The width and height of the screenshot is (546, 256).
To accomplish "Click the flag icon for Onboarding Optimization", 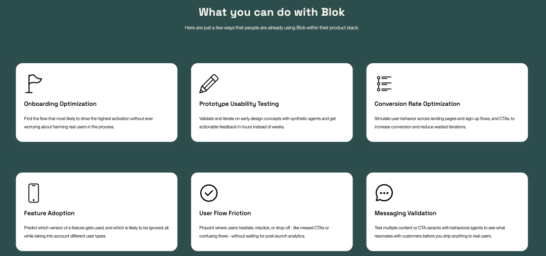I will tap(33, 83).
